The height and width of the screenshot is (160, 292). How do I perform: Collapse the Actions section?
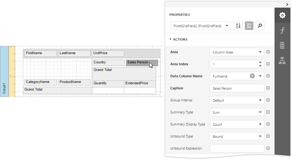pyautogui.click(x=171, y=40)
